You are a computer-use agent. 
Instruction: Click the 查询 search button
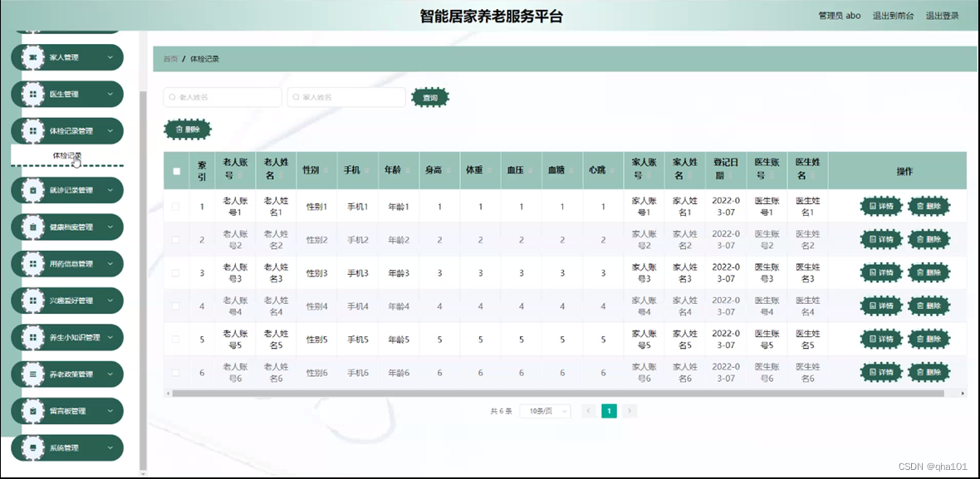pos(430,98)
